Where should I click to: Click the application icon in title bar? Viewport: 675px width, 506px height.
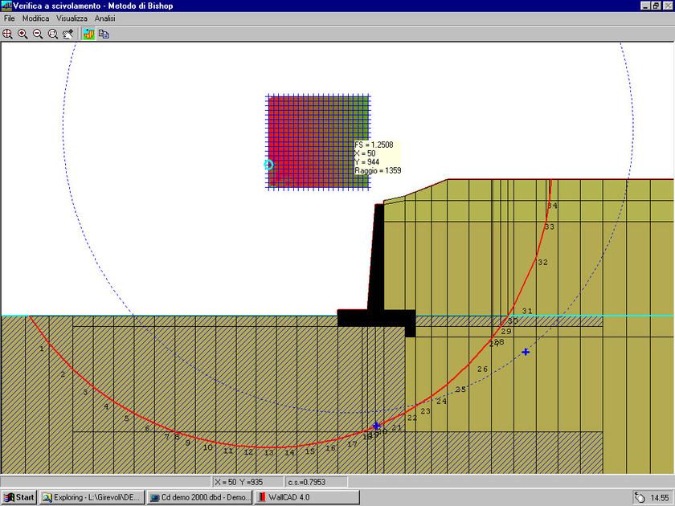tap(6, 6)
